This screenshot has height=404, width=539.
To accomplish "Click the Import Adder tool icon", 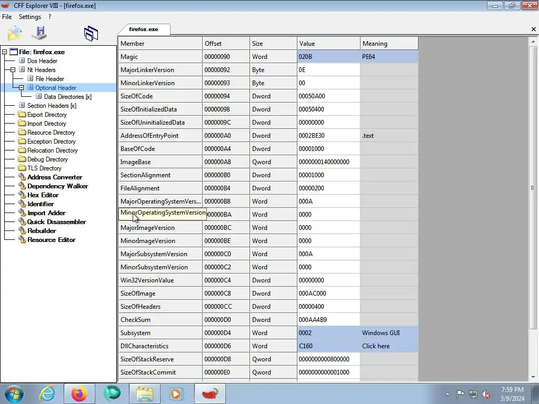I will [x=22, y=213].
